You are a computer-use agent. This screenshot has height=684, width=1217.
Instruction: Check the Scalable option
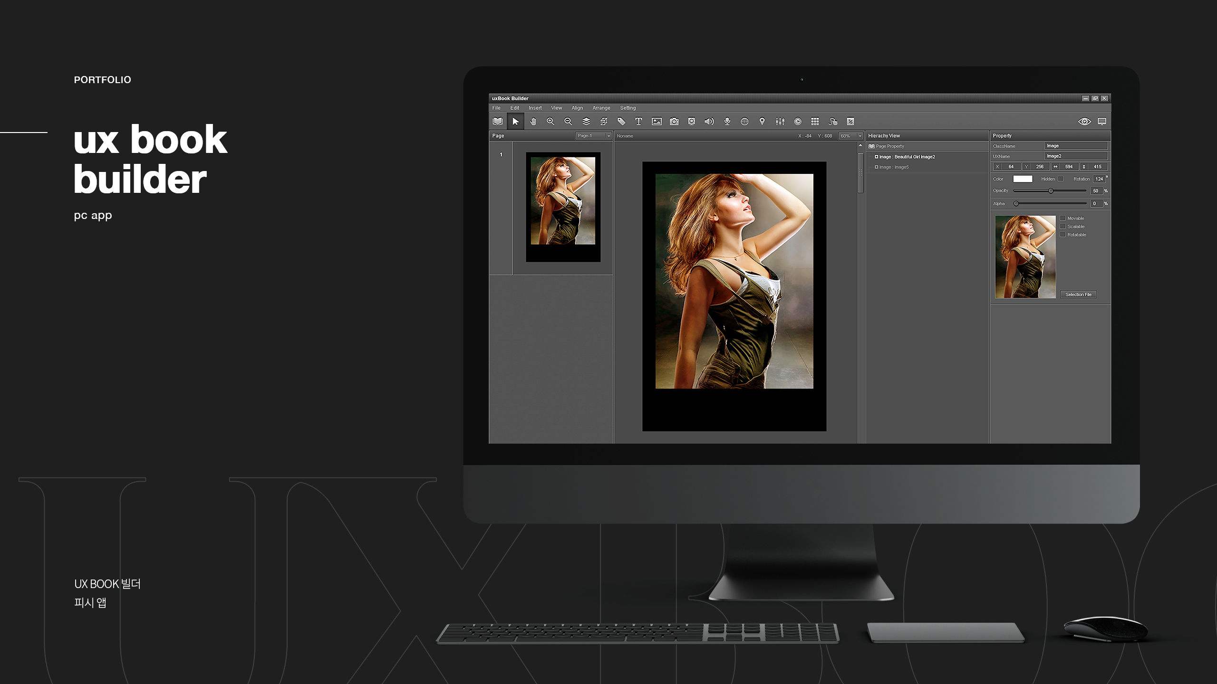tap(1062, 227)
